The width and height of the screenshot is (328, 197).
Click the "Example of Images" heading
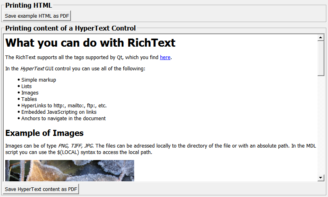[x=44, y=133]
